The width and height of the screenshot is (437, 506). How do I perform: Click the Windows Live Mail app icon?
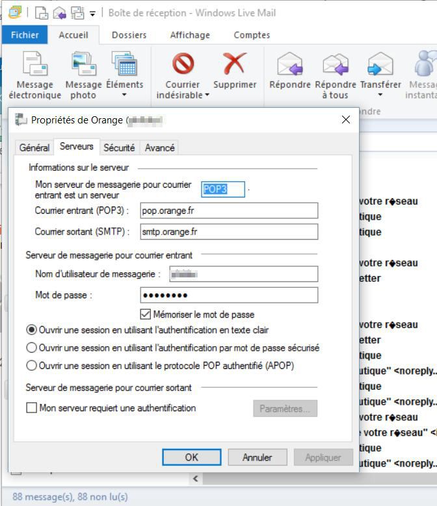point(15,12)
